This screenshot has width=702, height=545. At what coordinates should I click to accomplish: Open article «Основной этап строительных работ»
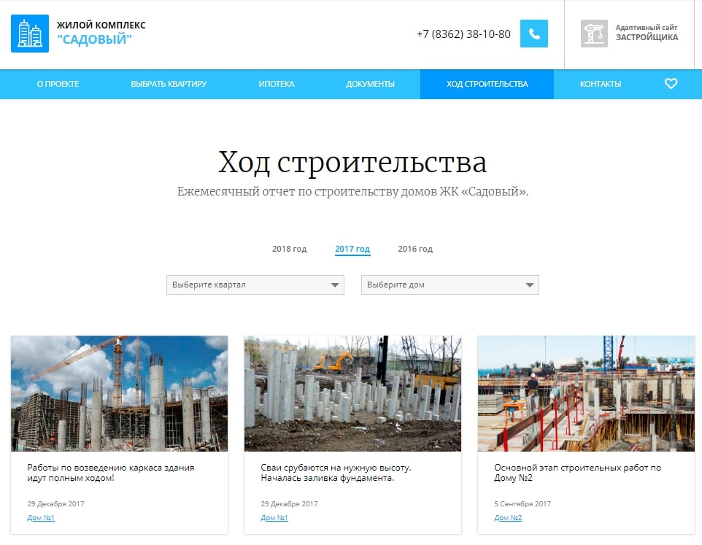pyautogui.click(x=577, y=473)
